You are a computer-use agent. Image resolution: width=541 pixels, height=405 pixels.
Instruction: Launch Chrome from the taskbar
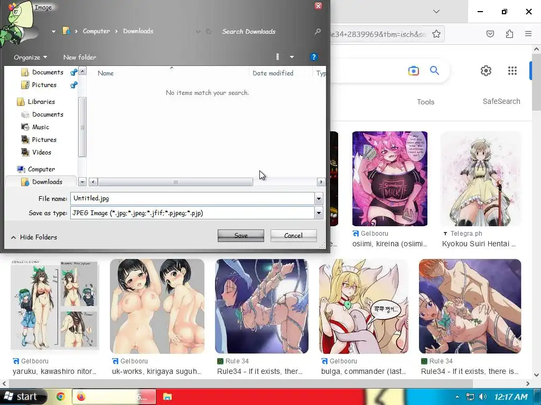click(61, 397)
